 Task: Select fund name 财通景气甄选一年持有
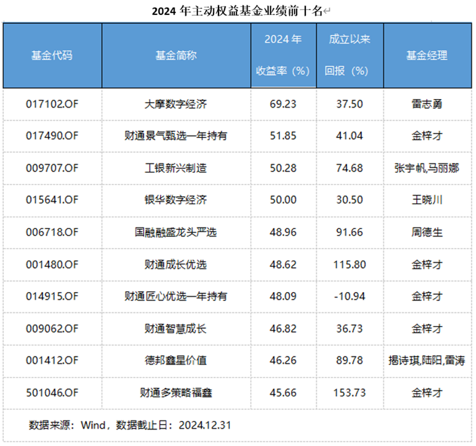[x=176, y=136]
